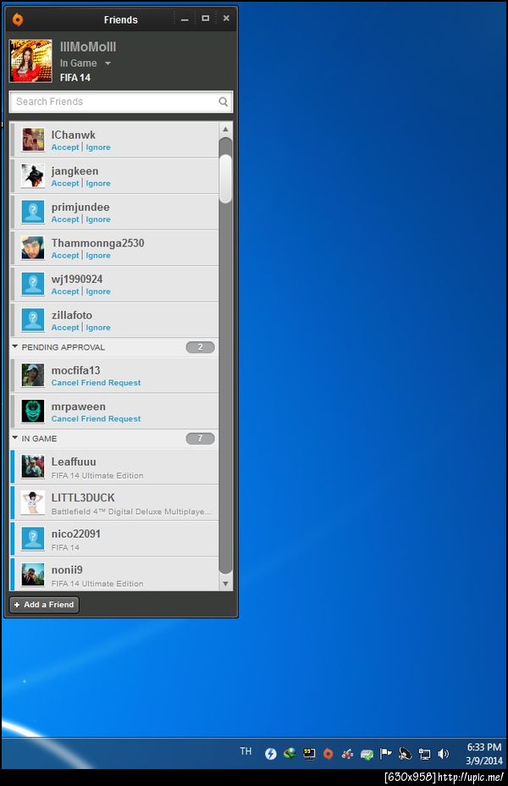Open the In Game status dropdown arrow

click(108, 64)
